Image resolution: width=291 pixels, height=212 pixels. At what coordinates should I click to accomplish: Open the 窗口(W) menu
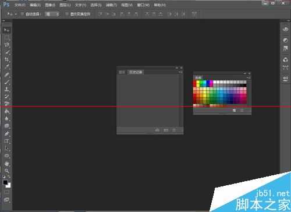point(143,5)
